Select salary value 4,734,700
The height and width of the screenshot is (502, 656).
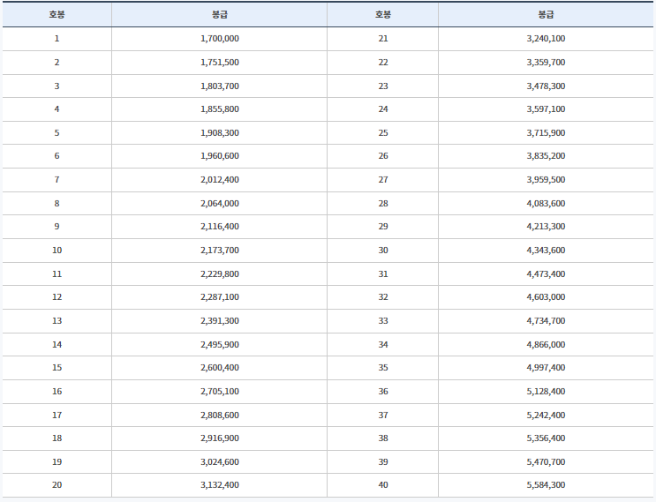point(546,321)
